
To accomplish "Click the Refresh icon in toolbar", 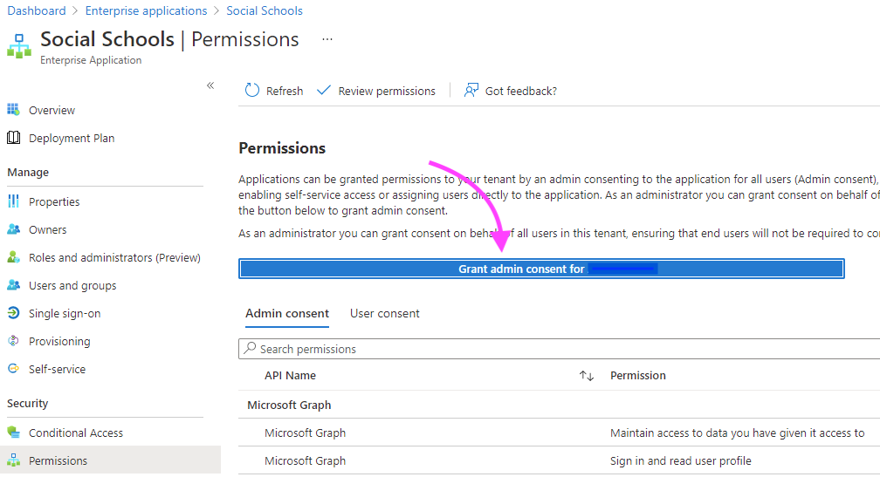I will (252, 91).
